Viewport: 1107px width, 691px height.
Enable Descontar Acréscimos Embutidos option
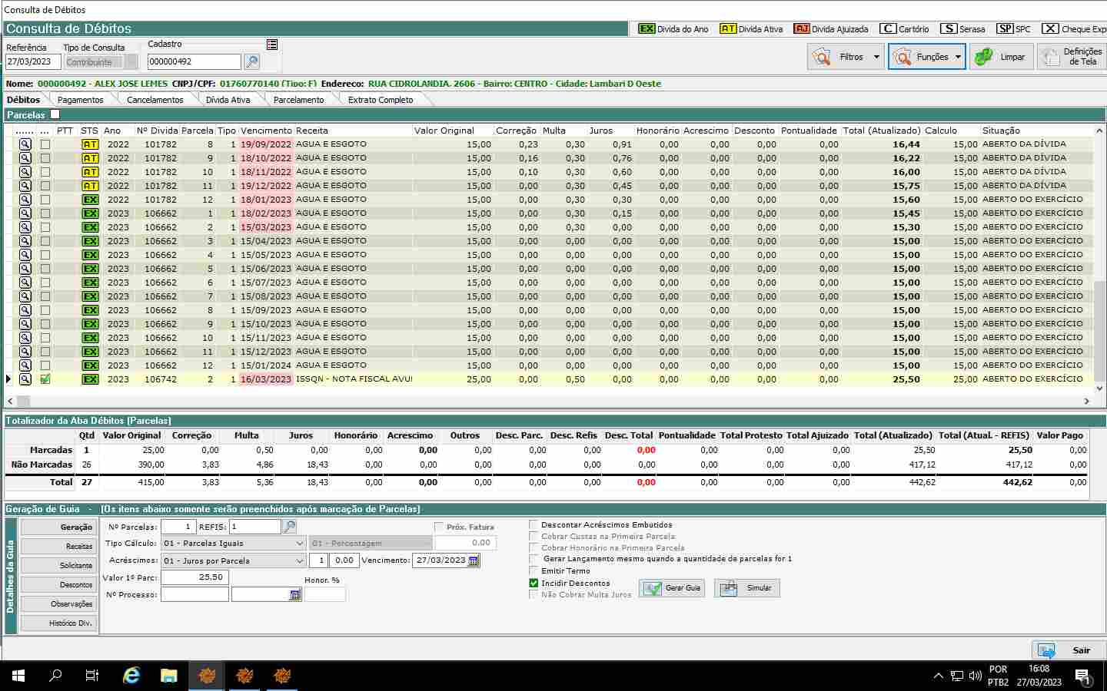534,525
